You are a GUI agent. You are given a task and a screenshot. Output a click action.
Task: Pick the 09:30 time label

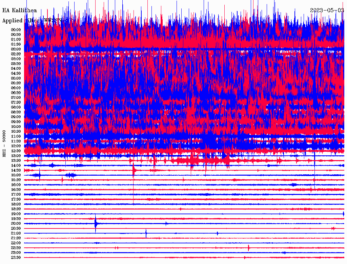tap(16, 122)
